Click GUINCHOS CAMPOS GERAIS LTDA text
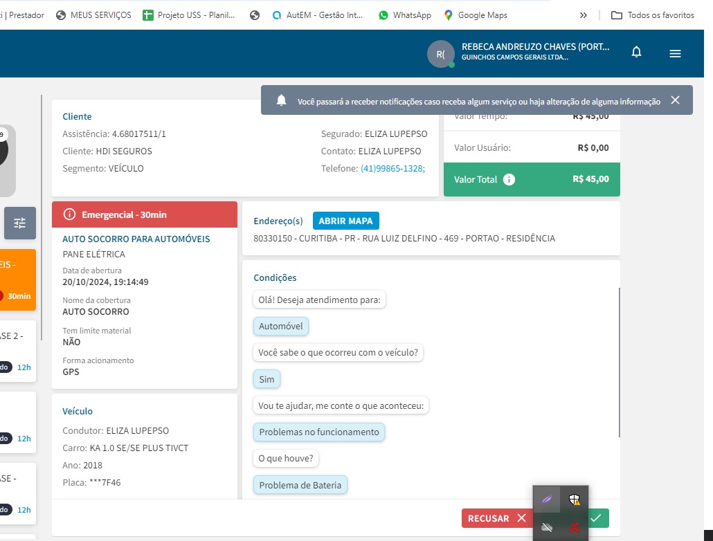 click(515, 57)
